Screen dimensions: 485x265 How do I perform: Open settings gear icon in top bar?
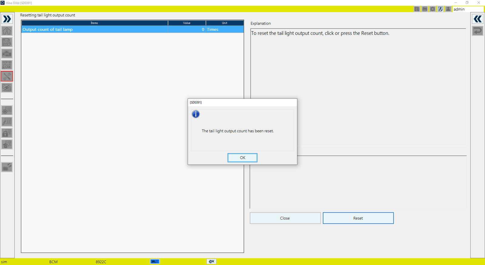[433, 9]
